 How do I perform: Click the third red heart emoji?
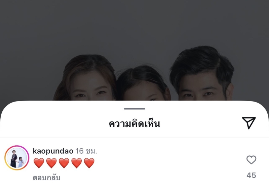[64, 163]
